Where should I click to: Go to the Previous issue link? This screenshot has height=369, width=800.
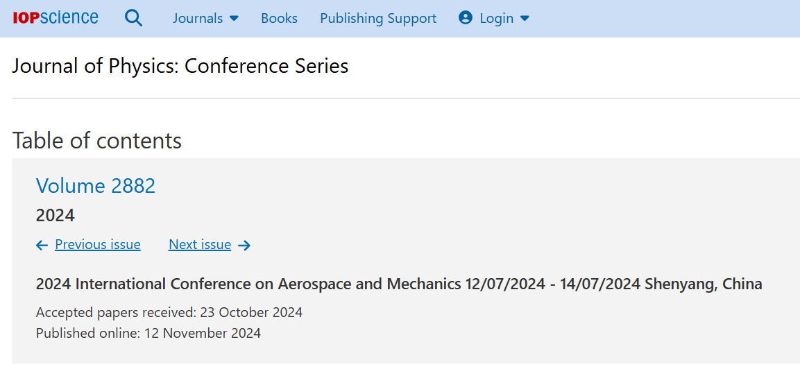pos(97,245)
